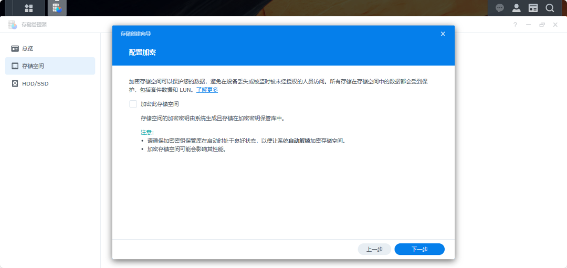Click the search magnifier icon
The width and height of the screenshot is (567, 268).
pos(550,8)
